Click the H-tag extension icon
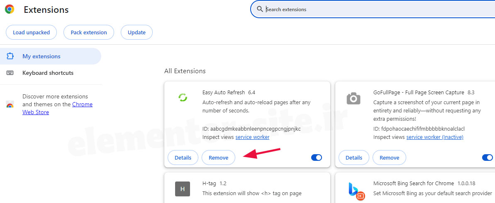Image resolution: width=495 pixels, height=203 pixels. click(182, 189)
